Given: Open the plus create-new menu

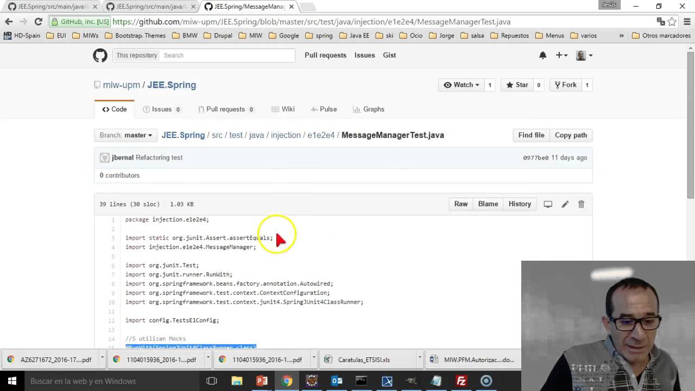Looking at the screenshot, I should [x=561, y=55].
